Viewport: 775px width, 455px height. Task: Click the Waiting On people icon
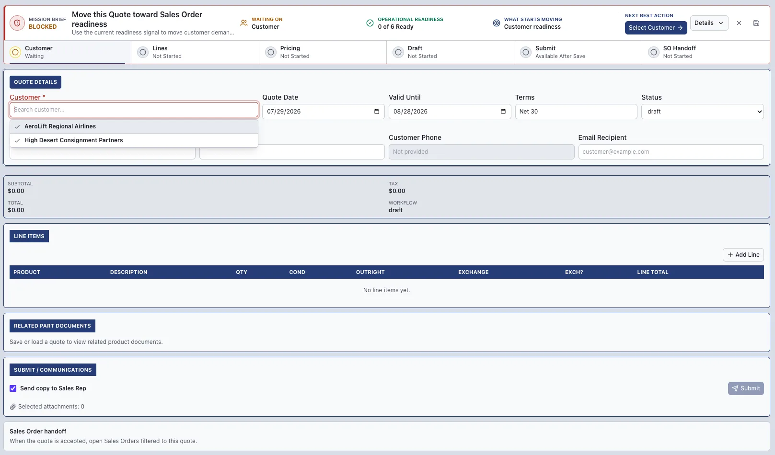[244, 23]
